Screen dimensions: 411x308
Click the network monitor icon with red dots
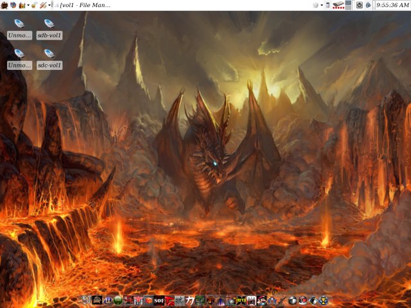(338, 5)
